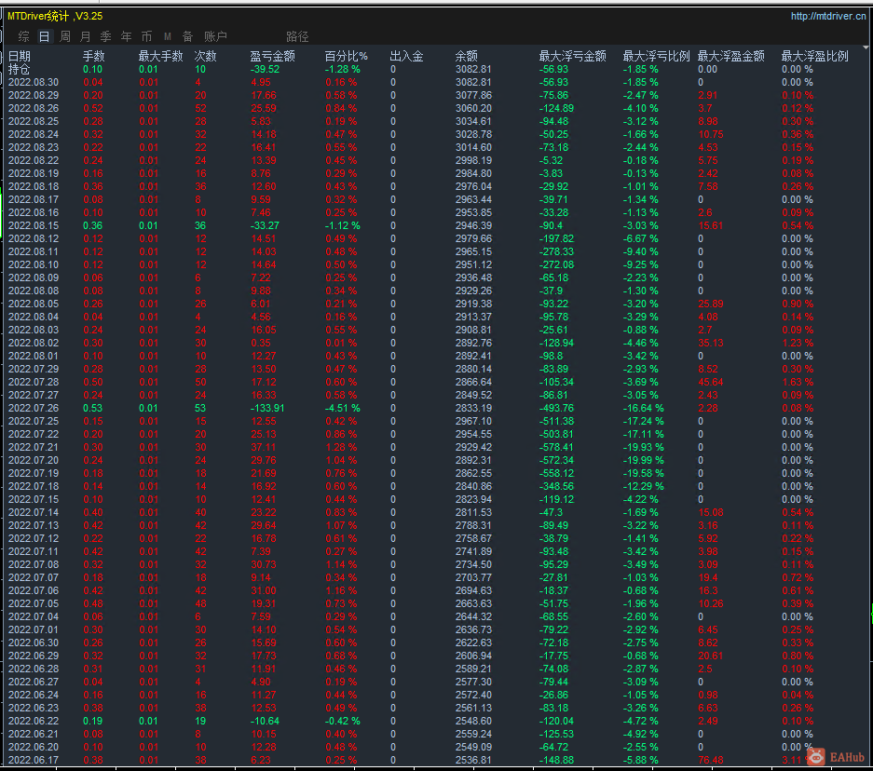The image size is (873, 771).
Task: Open the 币 currency tab
Action: point(146,36)
